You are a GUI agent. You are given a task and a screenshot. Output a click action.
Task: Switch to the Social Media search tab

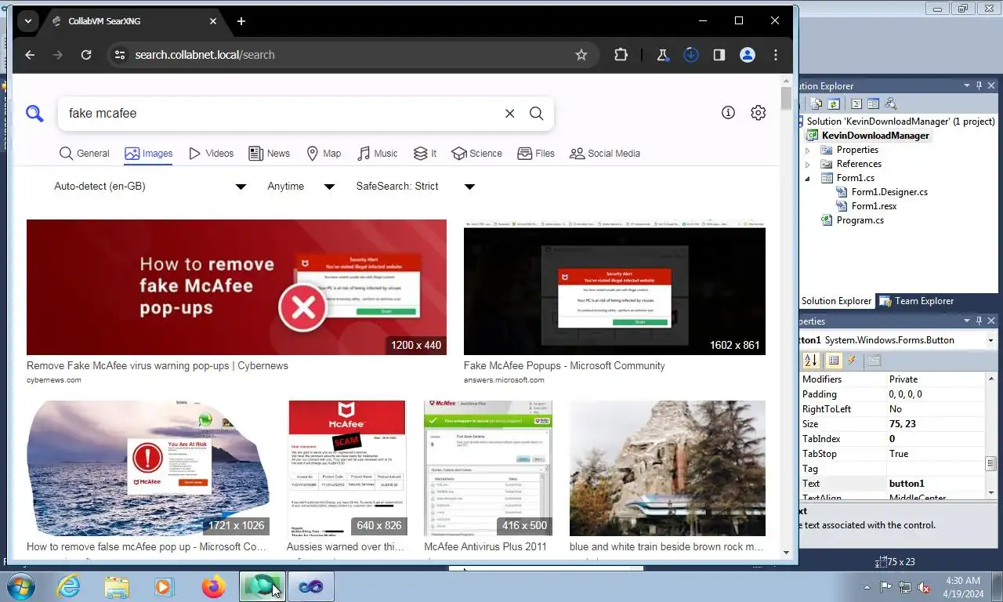pyautogui.click(x=605, y=154)
